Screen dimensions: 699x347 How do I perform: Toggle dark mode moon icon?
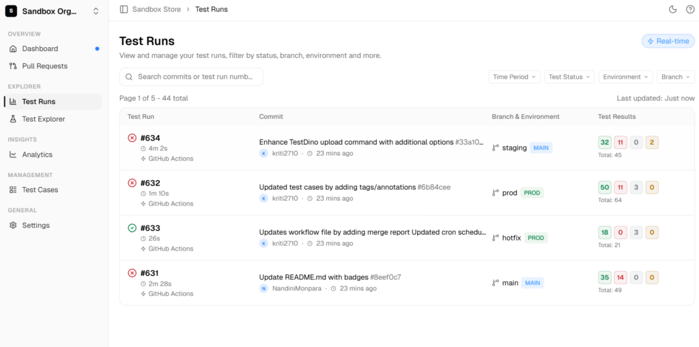pos(673,10)
